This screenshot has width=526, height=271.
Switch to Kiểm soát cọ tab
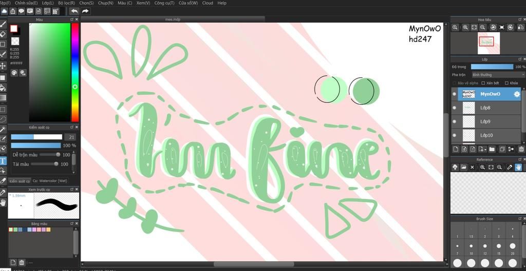click(x=20, y=181)
